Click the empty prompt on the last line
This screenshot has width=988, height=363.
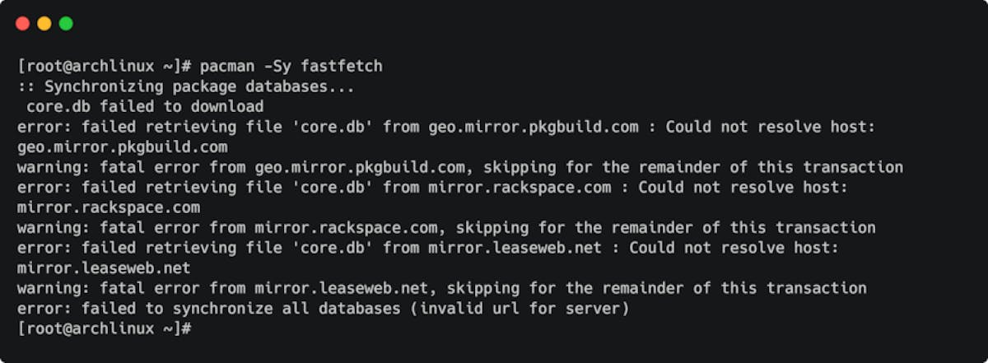(x=105, y=328)
